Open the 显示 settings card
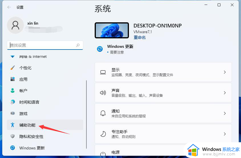 coord(163,72)
